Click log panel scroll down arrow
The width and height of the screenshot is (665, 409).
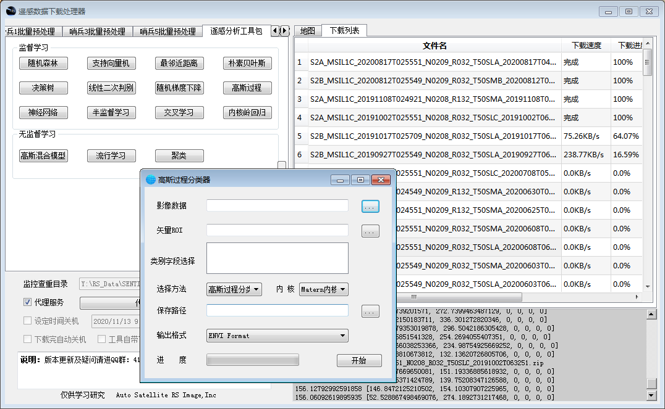click(x=651, y=395)
